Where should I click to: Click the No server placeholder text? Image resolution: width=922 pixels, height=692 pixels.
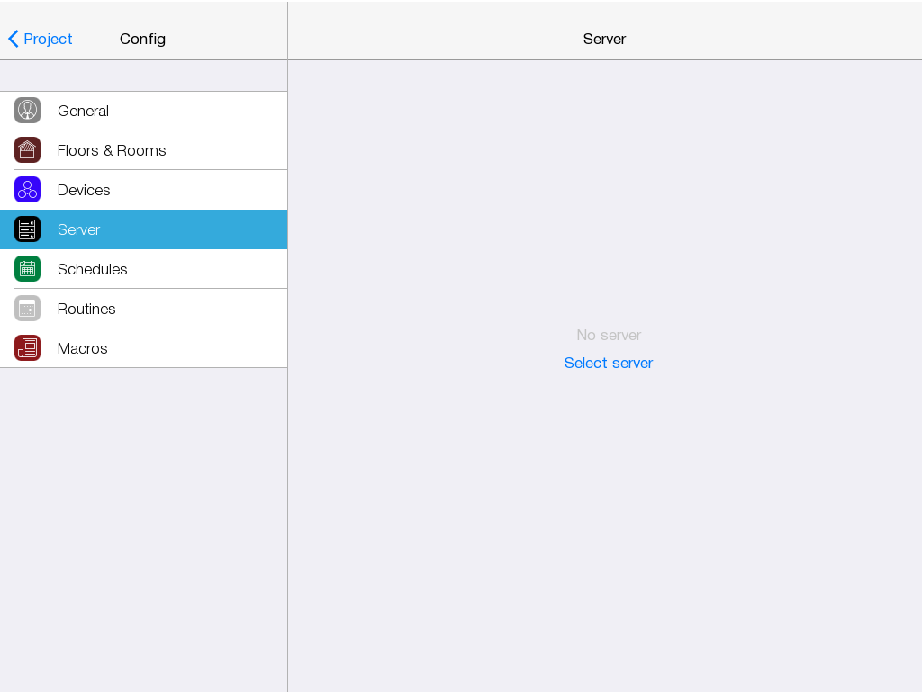point(609,335)
